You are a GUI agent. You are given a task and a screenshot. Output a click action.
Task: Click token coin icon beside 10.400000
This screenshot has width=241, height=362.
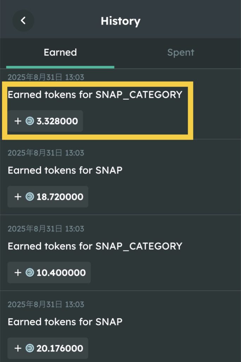30,273
